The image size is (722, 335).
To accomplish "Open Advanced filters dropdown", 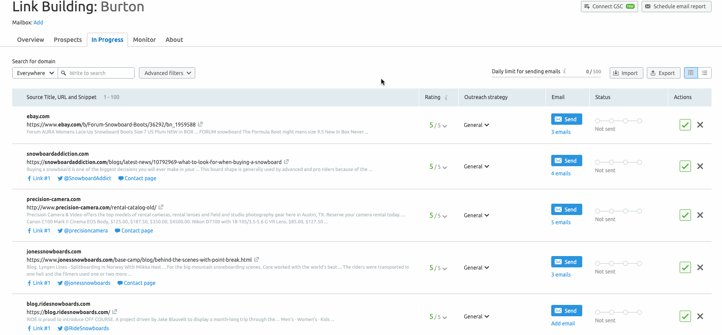I will [167, 73].
